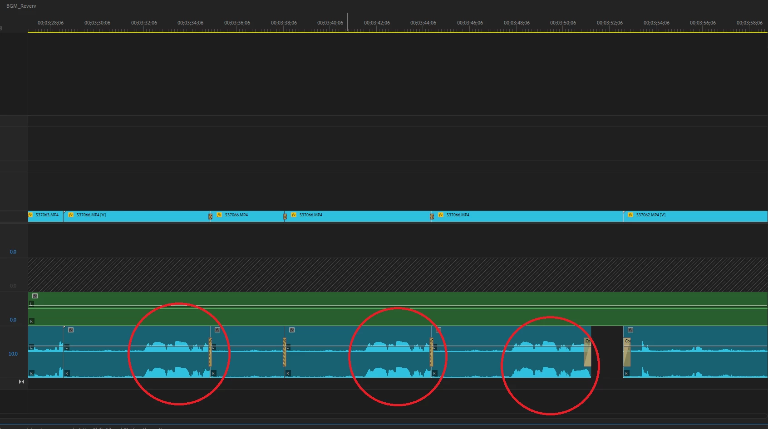Select video transition at the cut before 00;03;36;06
768x429 pixels.
210,217
